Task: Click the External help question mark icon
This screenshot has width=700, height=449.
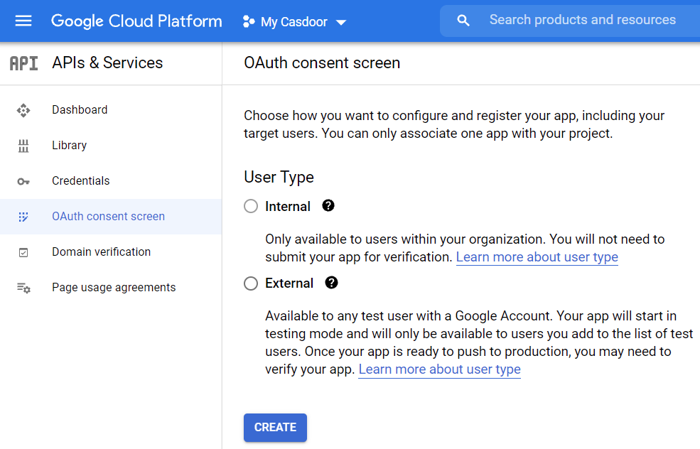Action: (x=331, y=282)
